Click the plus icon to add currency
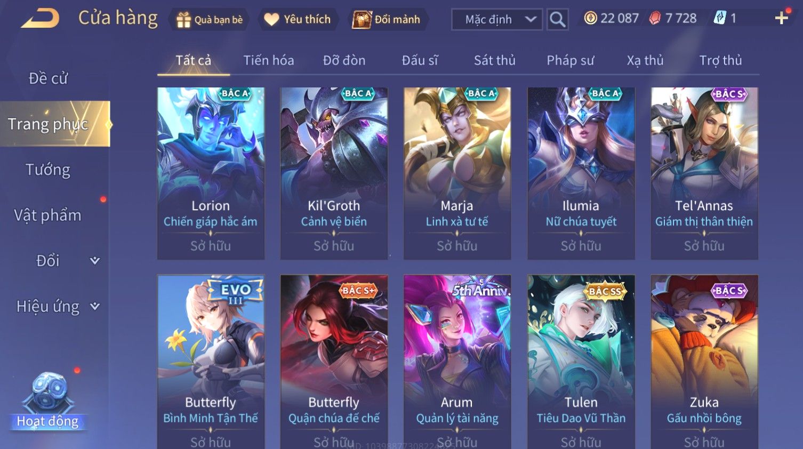This screenshot has height=449, width=803. (782, 18)
